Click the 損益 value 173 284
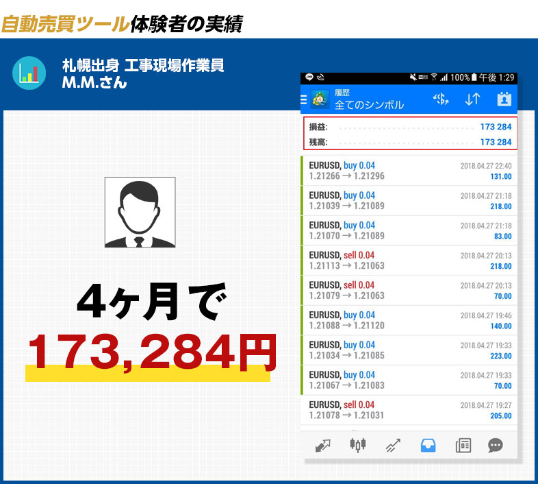The width and height of the screenshot is (538, 484). point(496,127)
